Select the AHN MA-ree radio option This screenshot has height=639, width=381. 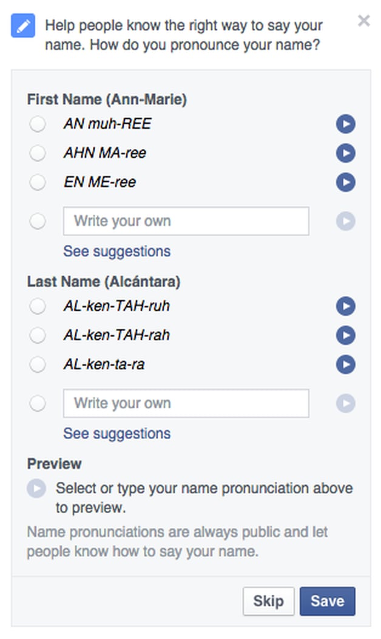38,153
